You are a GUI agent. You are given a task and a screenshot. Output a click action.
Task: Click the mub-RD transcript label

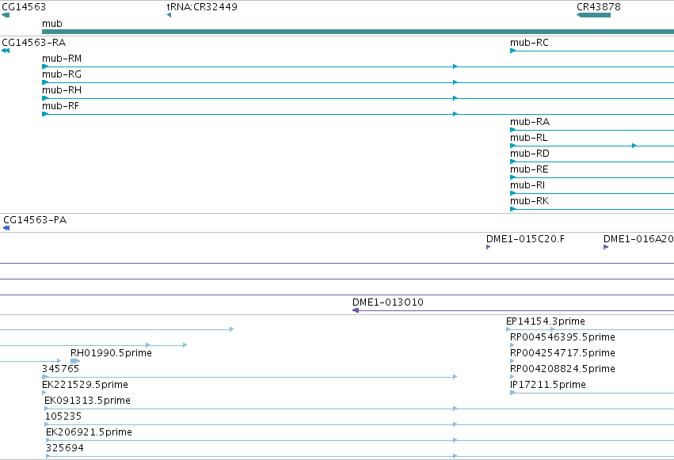click(530, 154)
